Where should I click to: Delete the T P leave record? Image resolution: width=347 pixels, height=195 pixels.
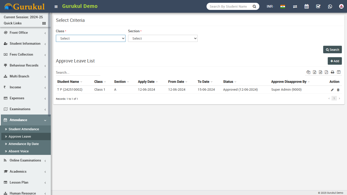pos(338,90)
